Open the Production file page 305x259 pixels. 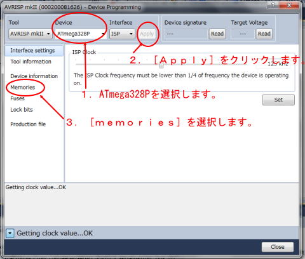click(x=28, y=124)
